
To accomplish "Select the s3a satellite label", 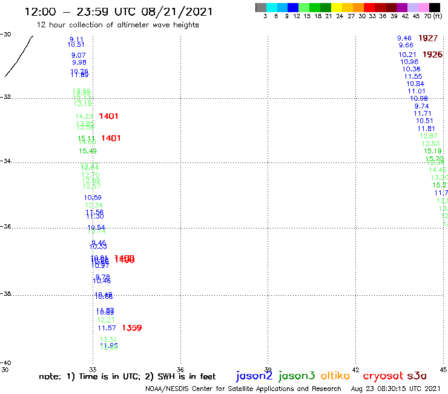I will click(x=417, y=376).
